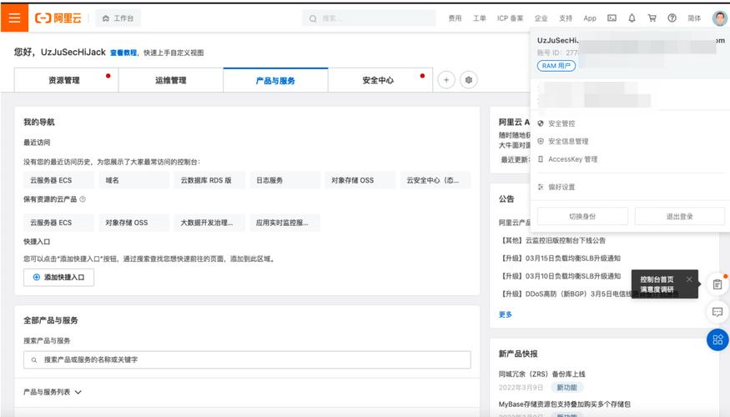
Task: Open ICP 备案 in top bar
Action: point(511,18)
